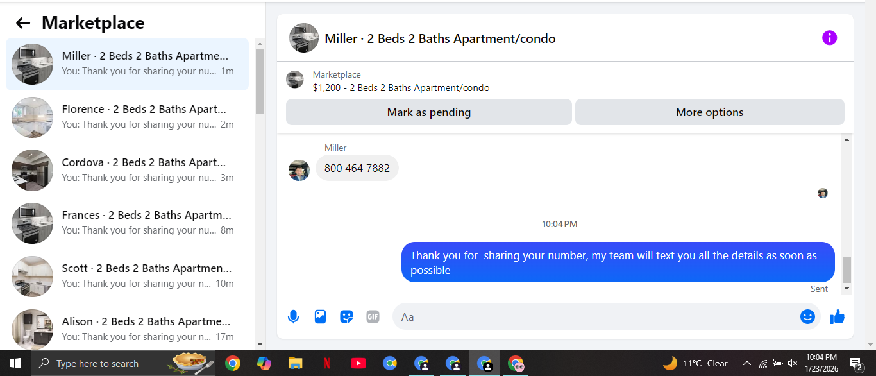Screen dimensions: 876x376
Task: Attach a photo with the image icon
Action: point(320,316)
